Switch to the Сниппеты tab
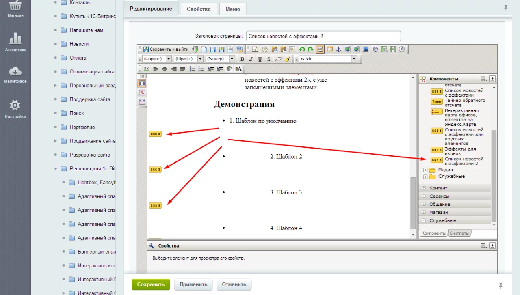This screenshot has width=520, height=295. click(459, 233)
